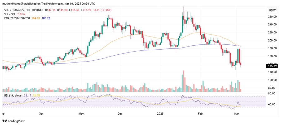
Task: Click the 100.00 price axis label
Action: [273, 80]
